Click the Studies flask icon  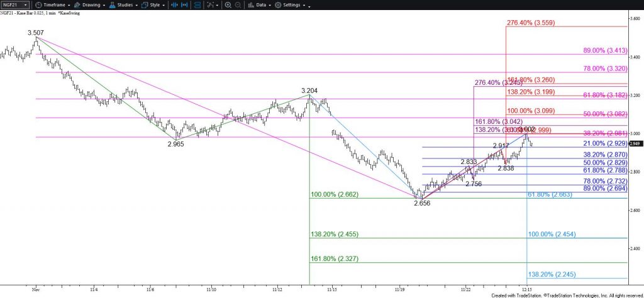(112, 5)
